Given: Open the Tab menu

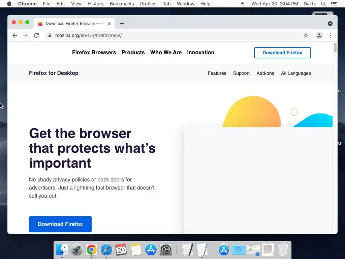Looking at the screenshot, I should pos(167,4).
